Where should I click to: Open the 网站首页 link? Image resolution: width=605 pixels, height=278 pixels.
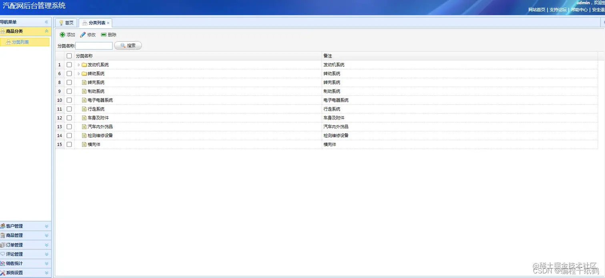[537, 10]
